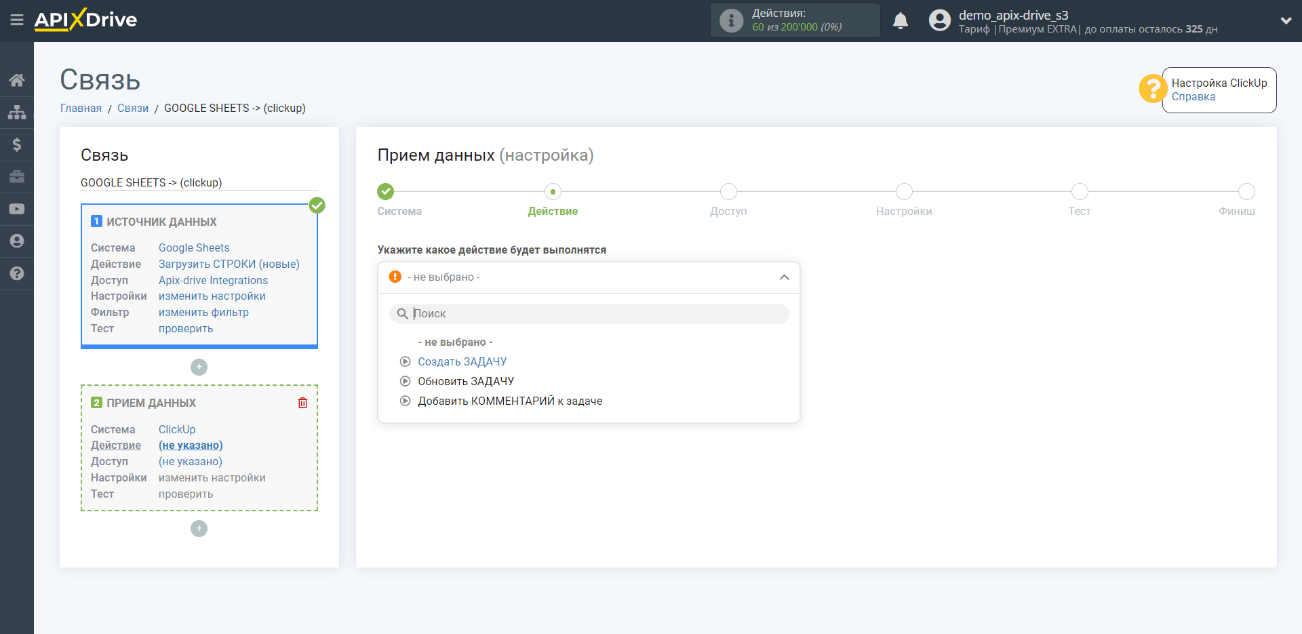Expand the account dropdown chevron
This screenshot has width=1302, height=634.
1286,20
